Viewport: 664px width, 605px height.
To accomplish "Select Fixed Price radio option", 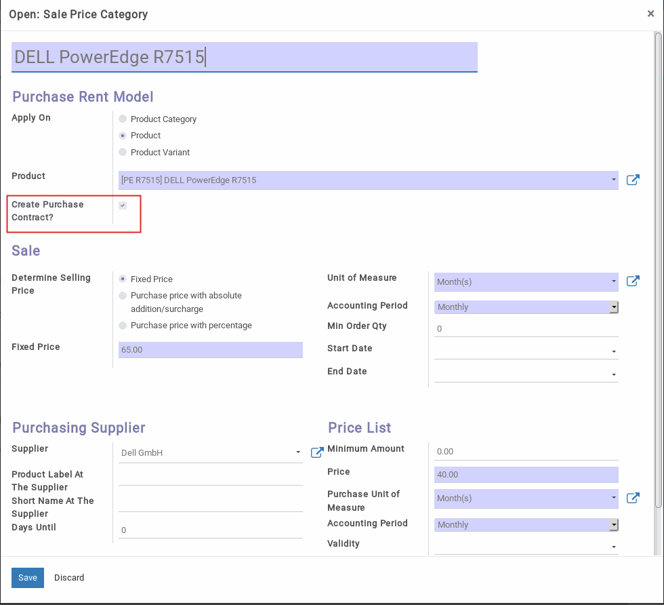I will (x=123, y=279).
